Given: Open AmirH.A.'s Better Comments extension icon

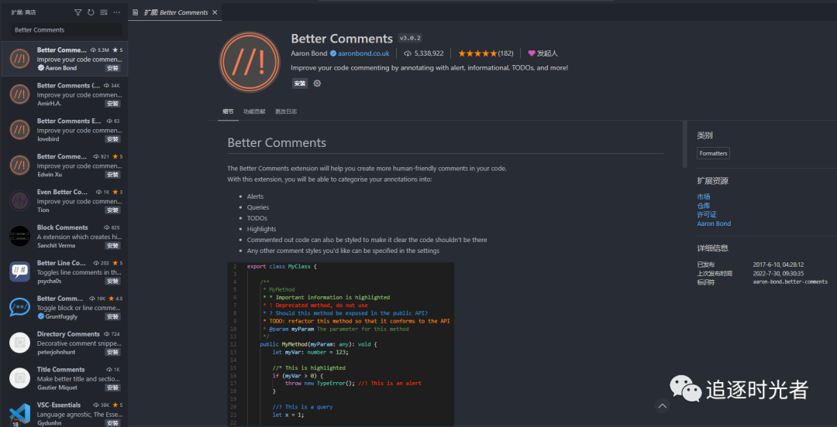Looking at the screenshot, I should [19, 94].
